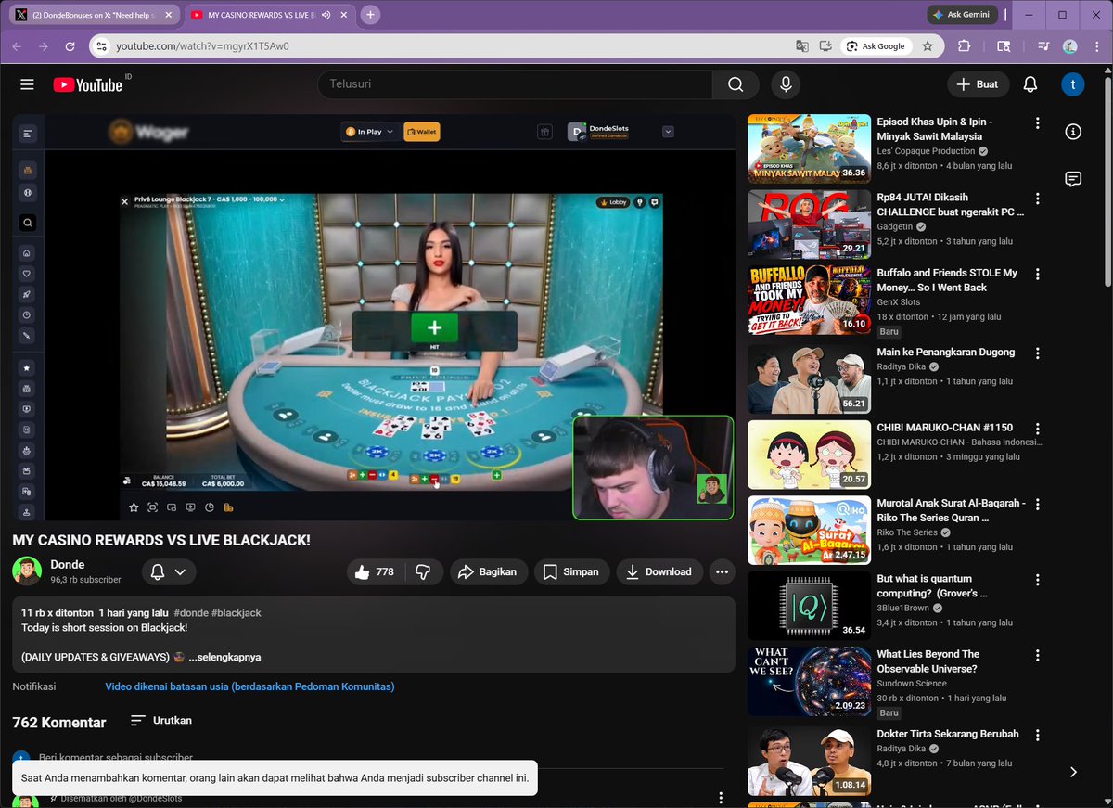Image resolution: width=1113 pixels, height=808 pixels.
Task: Click next arrow at bottom right
Action: point(1073,772)
